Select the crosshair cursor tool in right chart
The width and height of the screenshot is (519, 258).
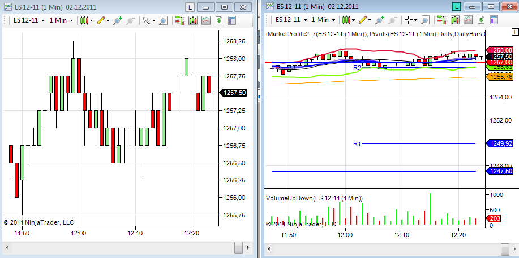click(x=409, y=20)
